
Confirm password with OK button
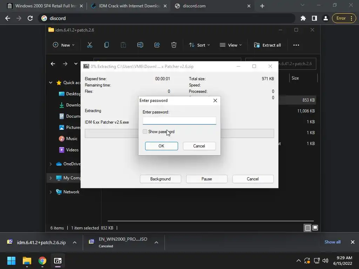pos(161,146)
